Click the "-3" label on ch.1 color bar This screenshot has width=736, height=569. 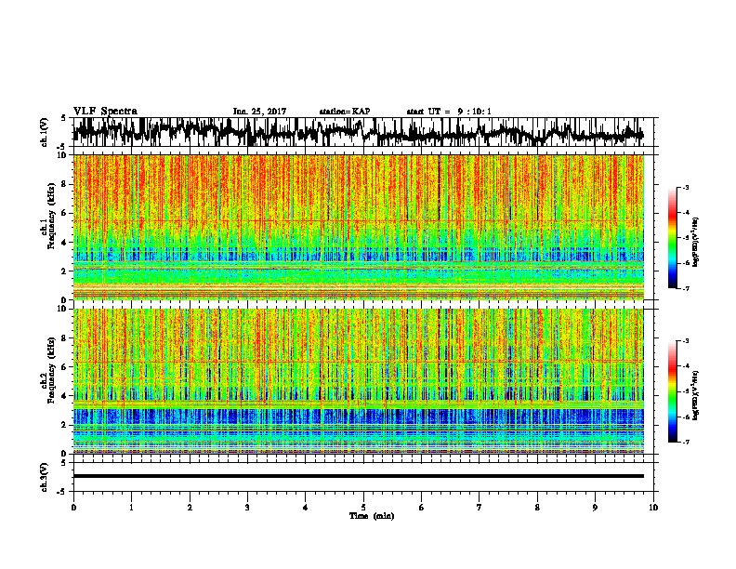tap(685, 187)
